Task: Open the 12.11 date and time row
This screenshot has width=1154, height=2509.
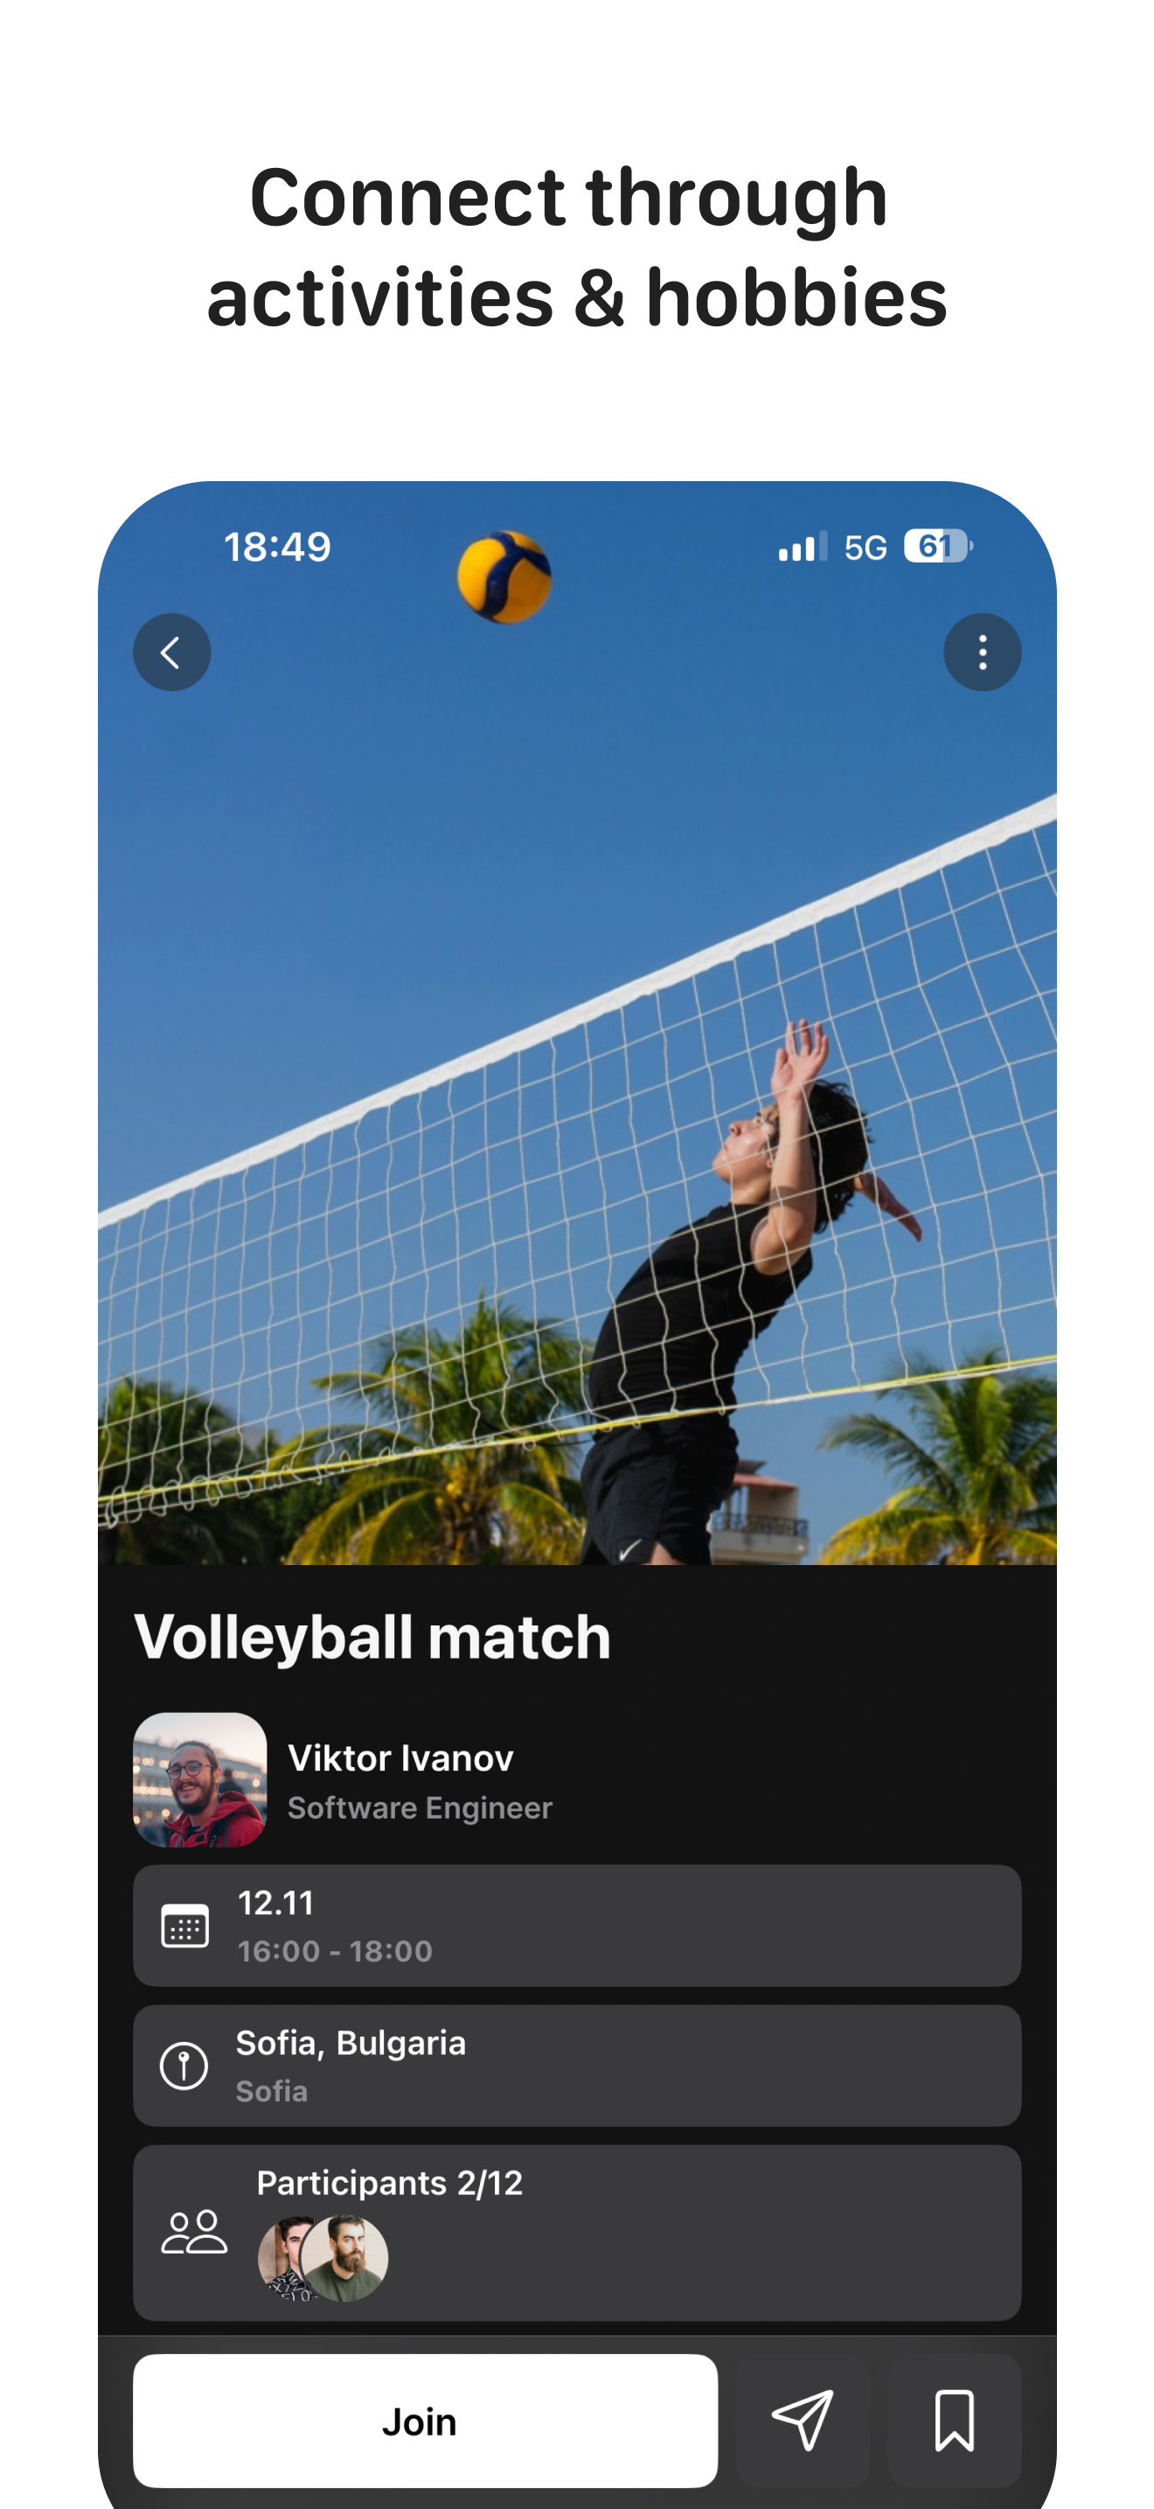Action: click(577, 1925)
